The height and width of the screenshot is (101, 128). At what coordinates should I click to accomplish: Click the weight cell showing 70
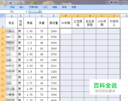pyautogui.click(x=42, y=95)
